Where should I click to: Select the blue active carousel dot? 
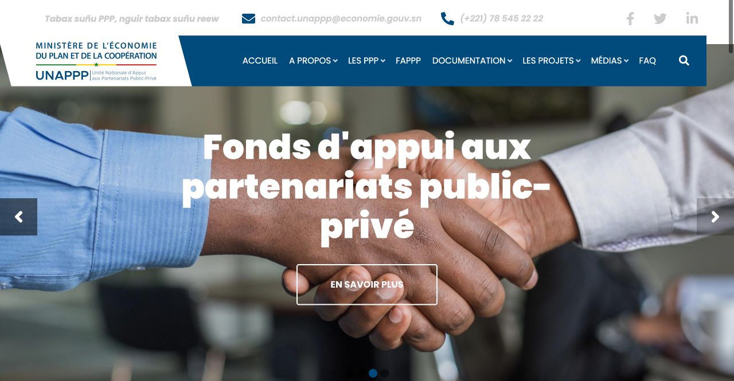[x=373, y=373]
